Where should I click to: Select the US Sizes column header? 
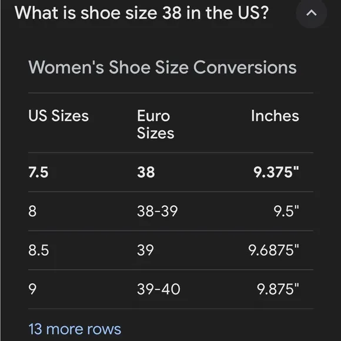pos(59,115)
